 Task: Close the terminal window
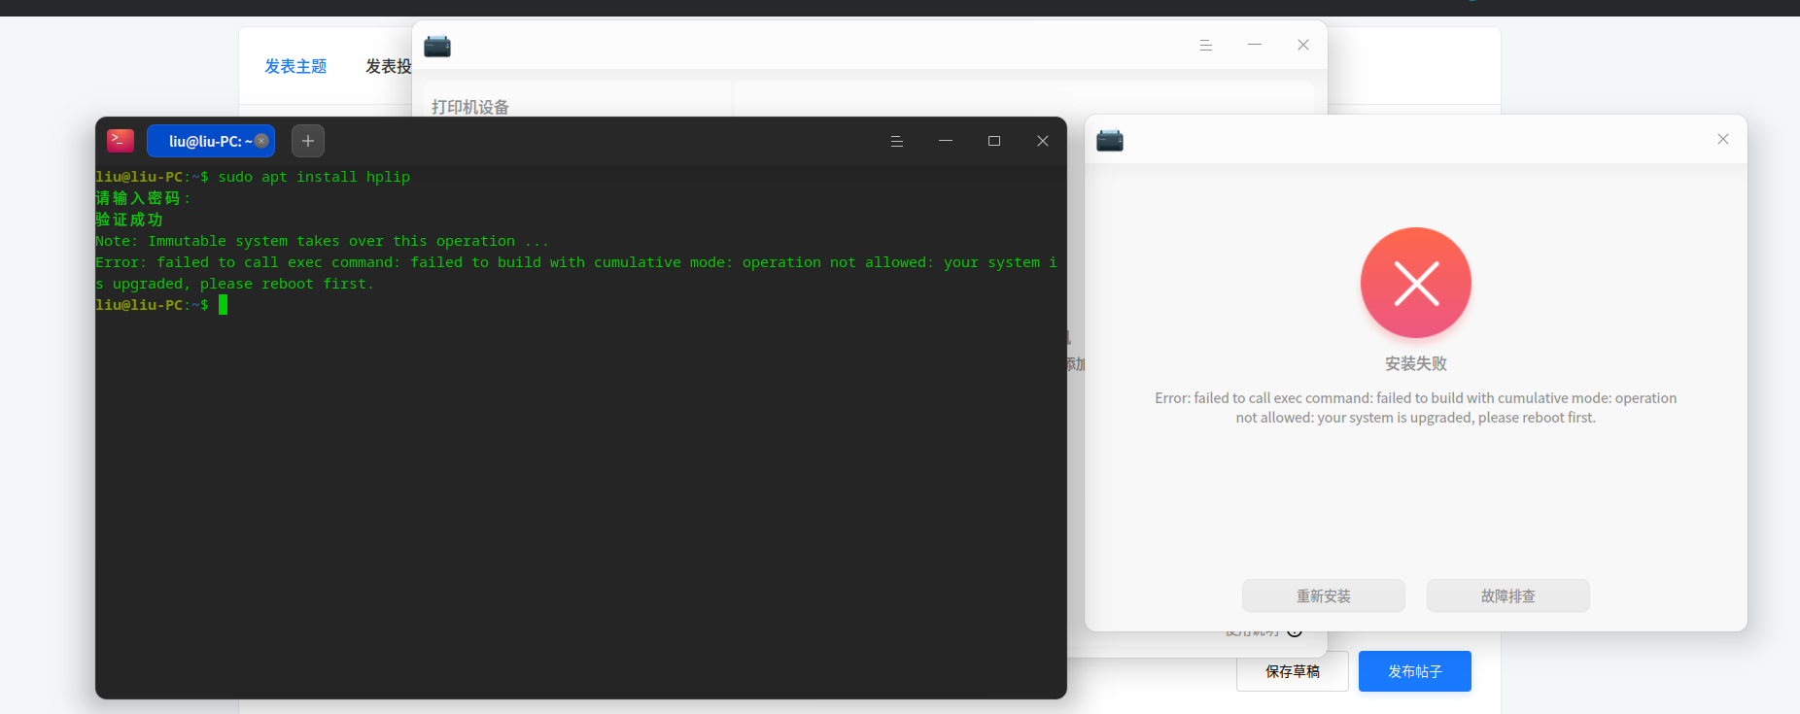(x=1043, y=141)
